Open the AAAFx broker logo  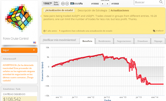(x=76, y=4)
